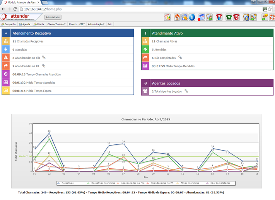Click '00:01:14 Média Tempo Espera' row
Image resolution: width=275 pixels, height=200 pixels.
[68, 91]
